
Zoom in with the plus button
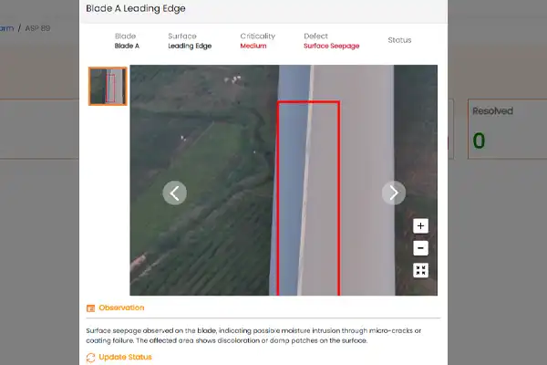click(420, 226)
